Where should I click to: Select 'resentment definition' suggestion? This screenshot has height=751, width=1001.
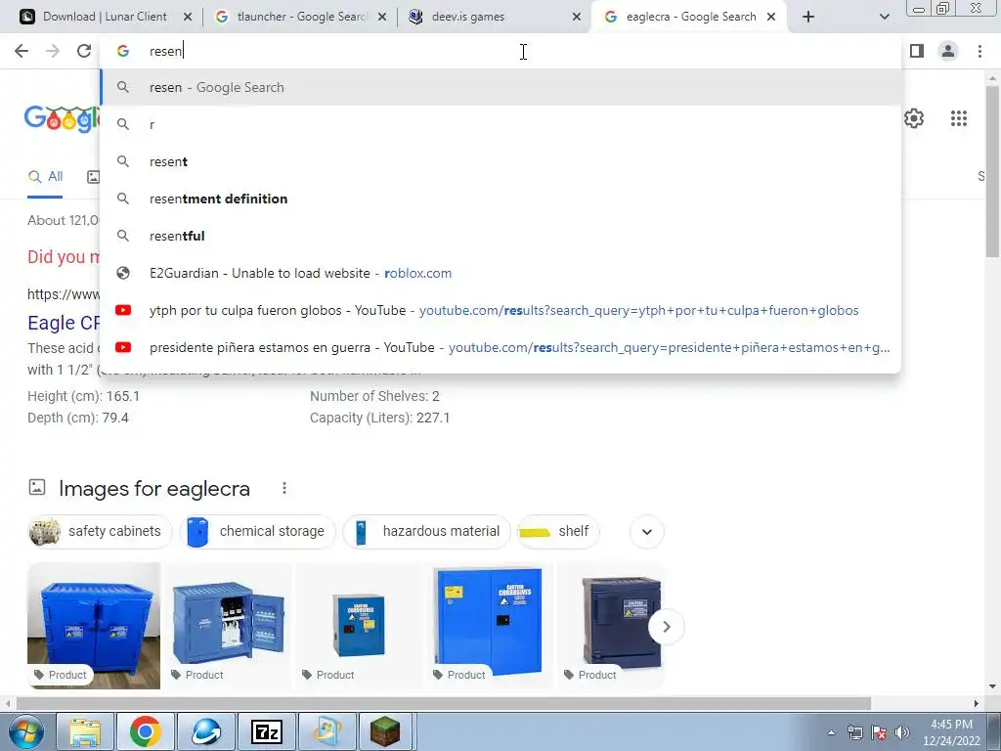coord(500,199)
